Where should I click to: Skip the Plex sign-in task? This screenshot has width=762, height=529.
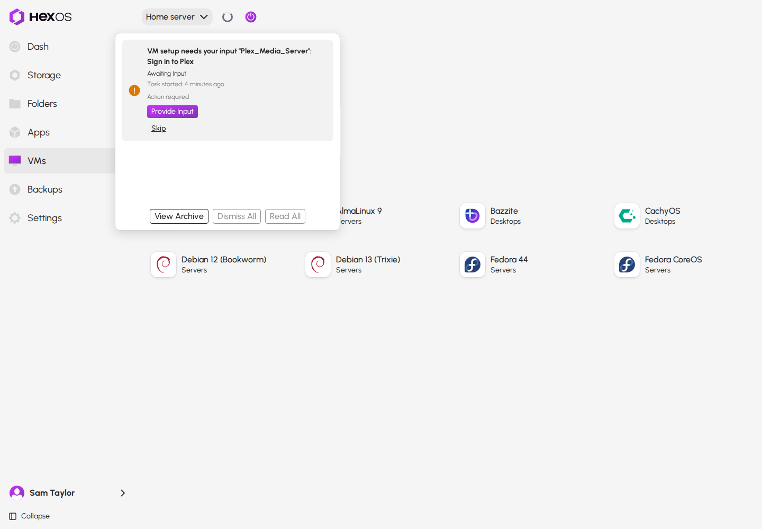[x=159, y=129]
